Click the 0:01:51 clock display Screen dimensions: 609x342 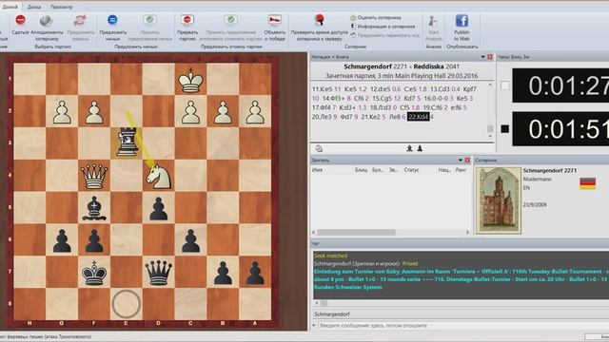(x=560, y=129)
